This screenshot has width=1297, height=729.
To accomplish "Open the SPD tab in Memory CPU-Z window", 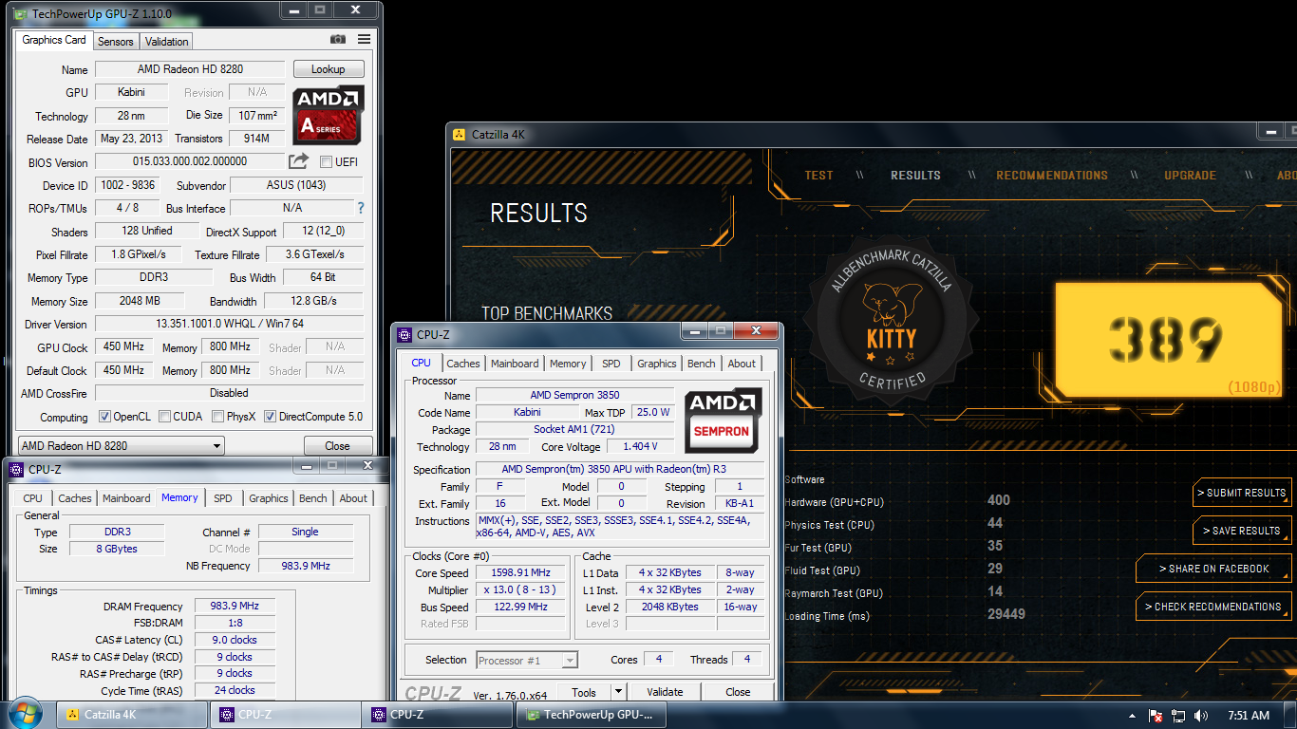I will [223, 498].
